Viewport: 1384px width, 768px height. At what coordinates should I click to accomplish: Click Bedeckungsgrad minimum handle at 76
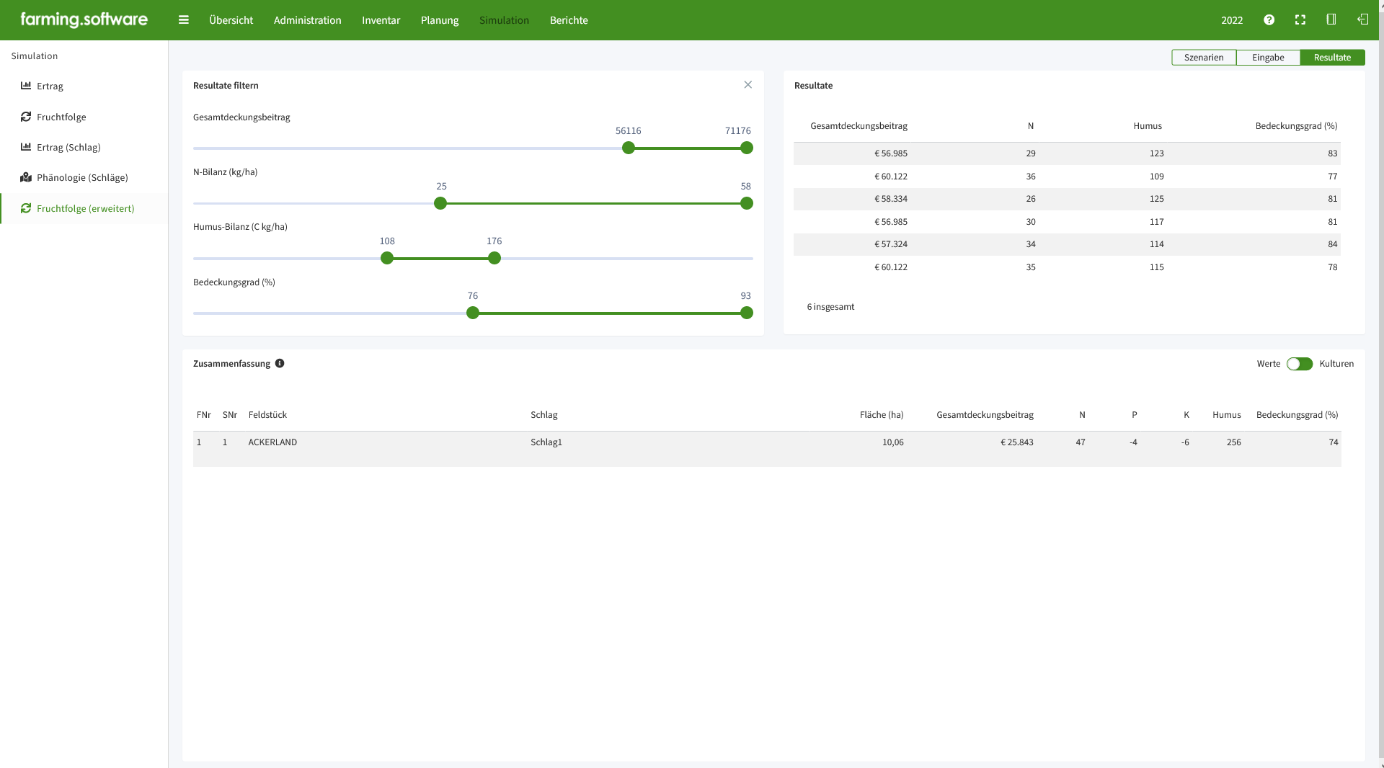click(473, 313)
